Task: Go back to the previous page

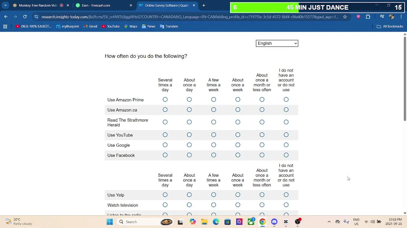Action: 6,17
